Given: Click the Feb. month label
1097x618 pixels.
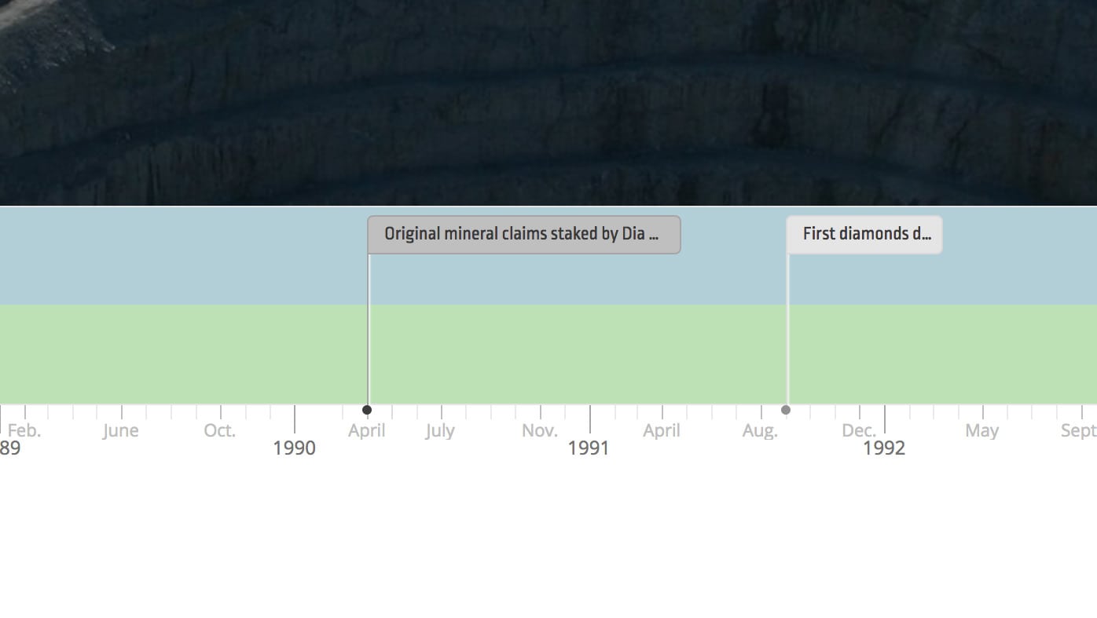Looking at the screenshot, I should pos(24,430).
